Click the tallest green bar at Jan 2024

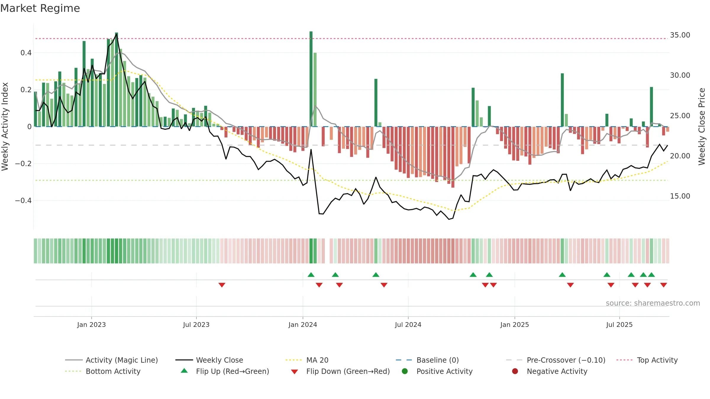[x=311, y=79]
